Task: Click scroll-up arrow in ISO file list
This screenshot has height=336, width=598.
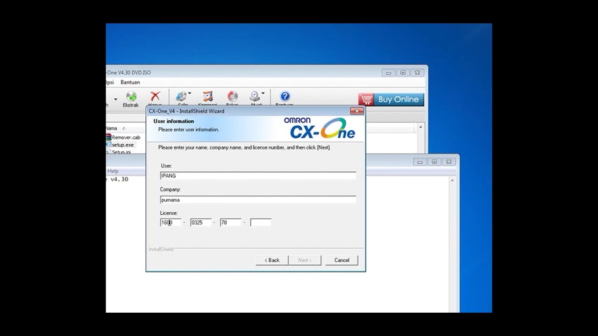Action: [x=420, y=127]
